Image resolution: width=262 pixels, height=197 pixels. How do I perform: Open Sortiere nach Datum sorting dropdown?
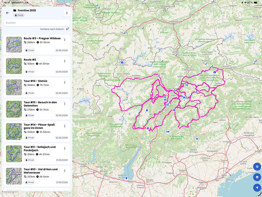point(52,29)
